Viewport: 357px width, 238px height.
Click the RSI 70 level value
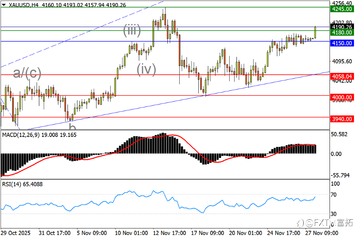click(334, 195)
